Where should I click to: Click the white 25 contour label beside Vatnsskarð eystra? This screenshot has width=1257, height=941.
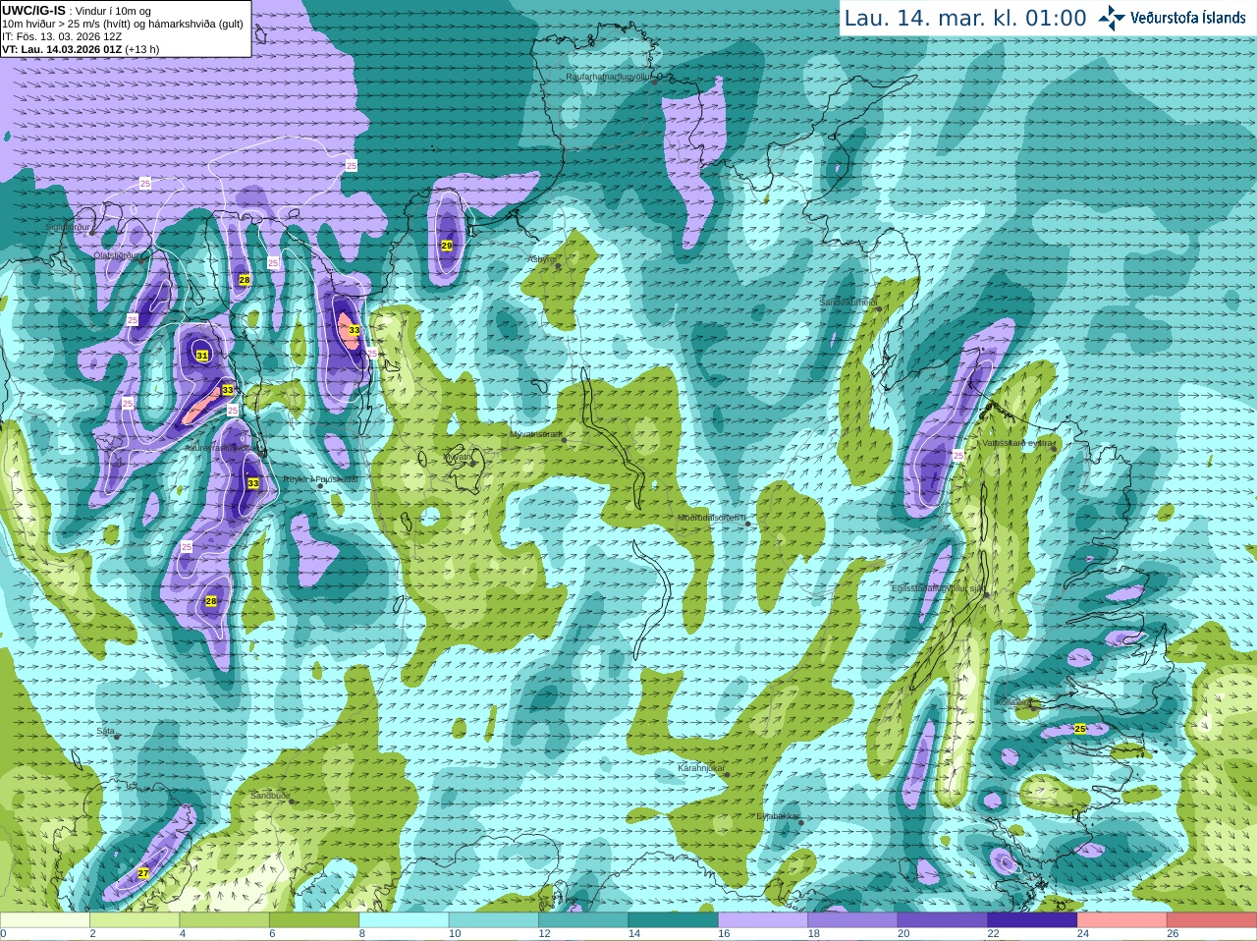pyautogui.click(x=958, y=456)
